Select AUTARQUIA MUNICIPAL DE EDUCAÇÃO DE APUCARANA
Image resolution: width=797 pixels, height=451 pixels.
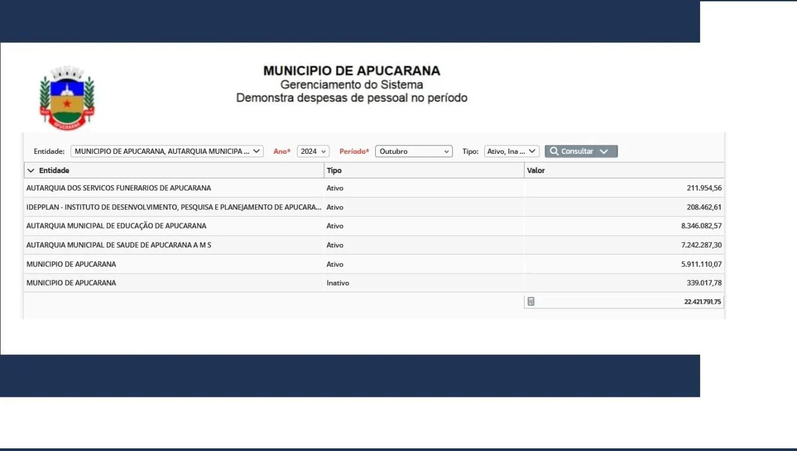point(116,226)
